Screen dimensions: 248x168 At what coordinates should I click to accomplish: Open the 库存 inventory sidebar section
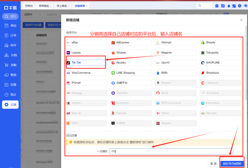point(10,45)
